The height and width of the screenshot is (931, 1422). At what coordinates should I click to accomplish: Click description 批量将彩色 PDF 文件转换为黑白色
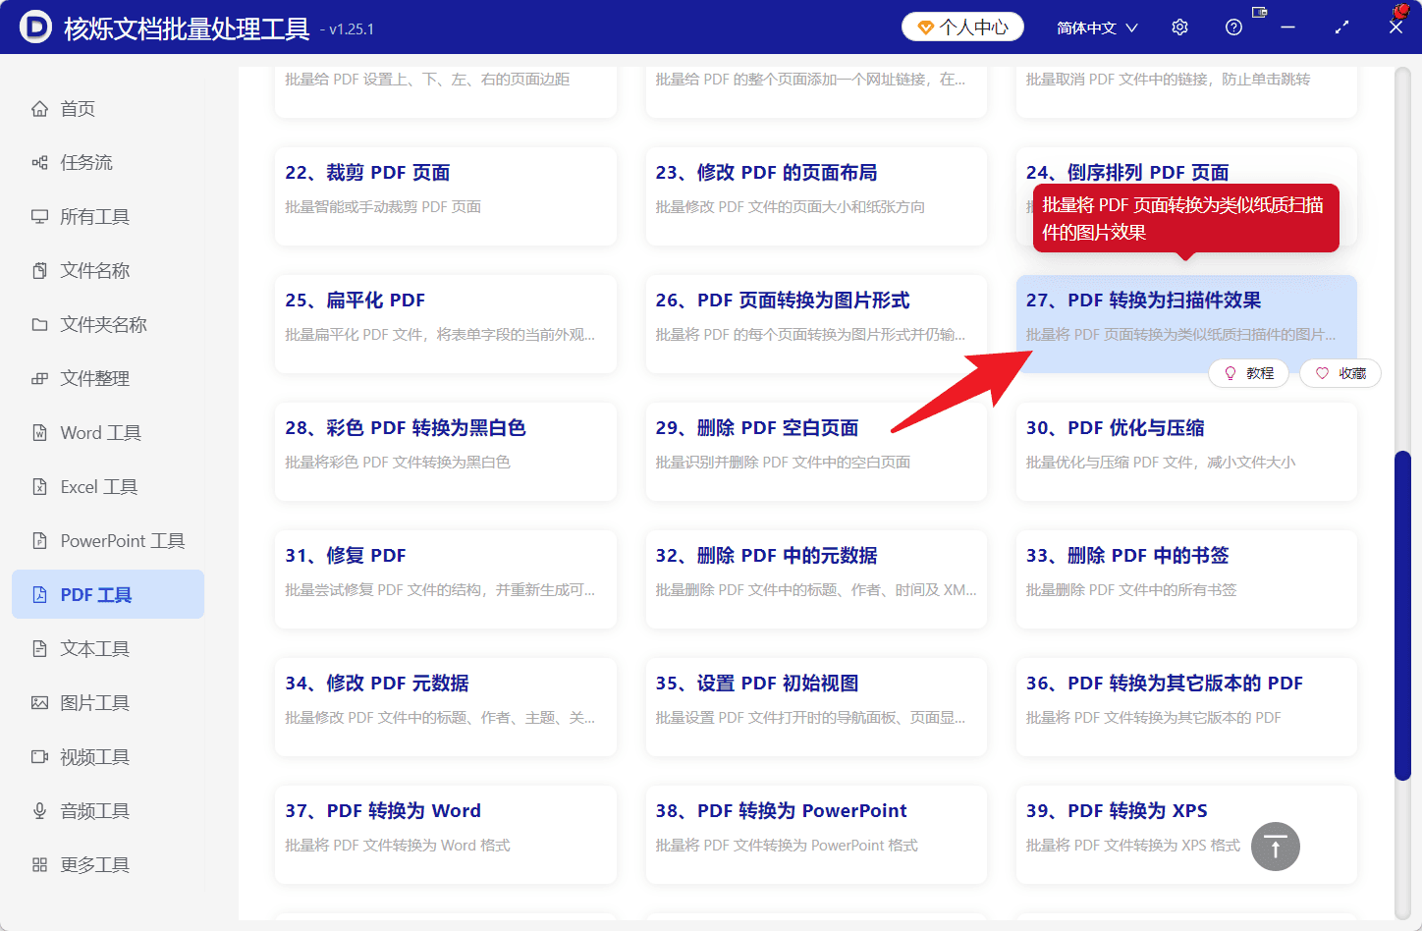[398, 463]
